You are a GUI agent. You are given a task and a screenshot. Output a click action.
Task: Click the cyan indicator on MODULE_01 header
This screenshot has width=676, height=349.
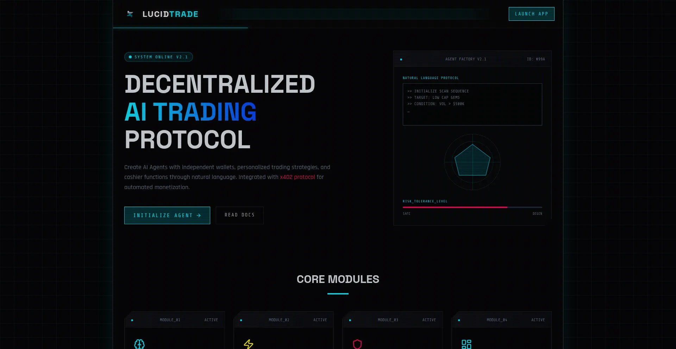tap(132, 320)
